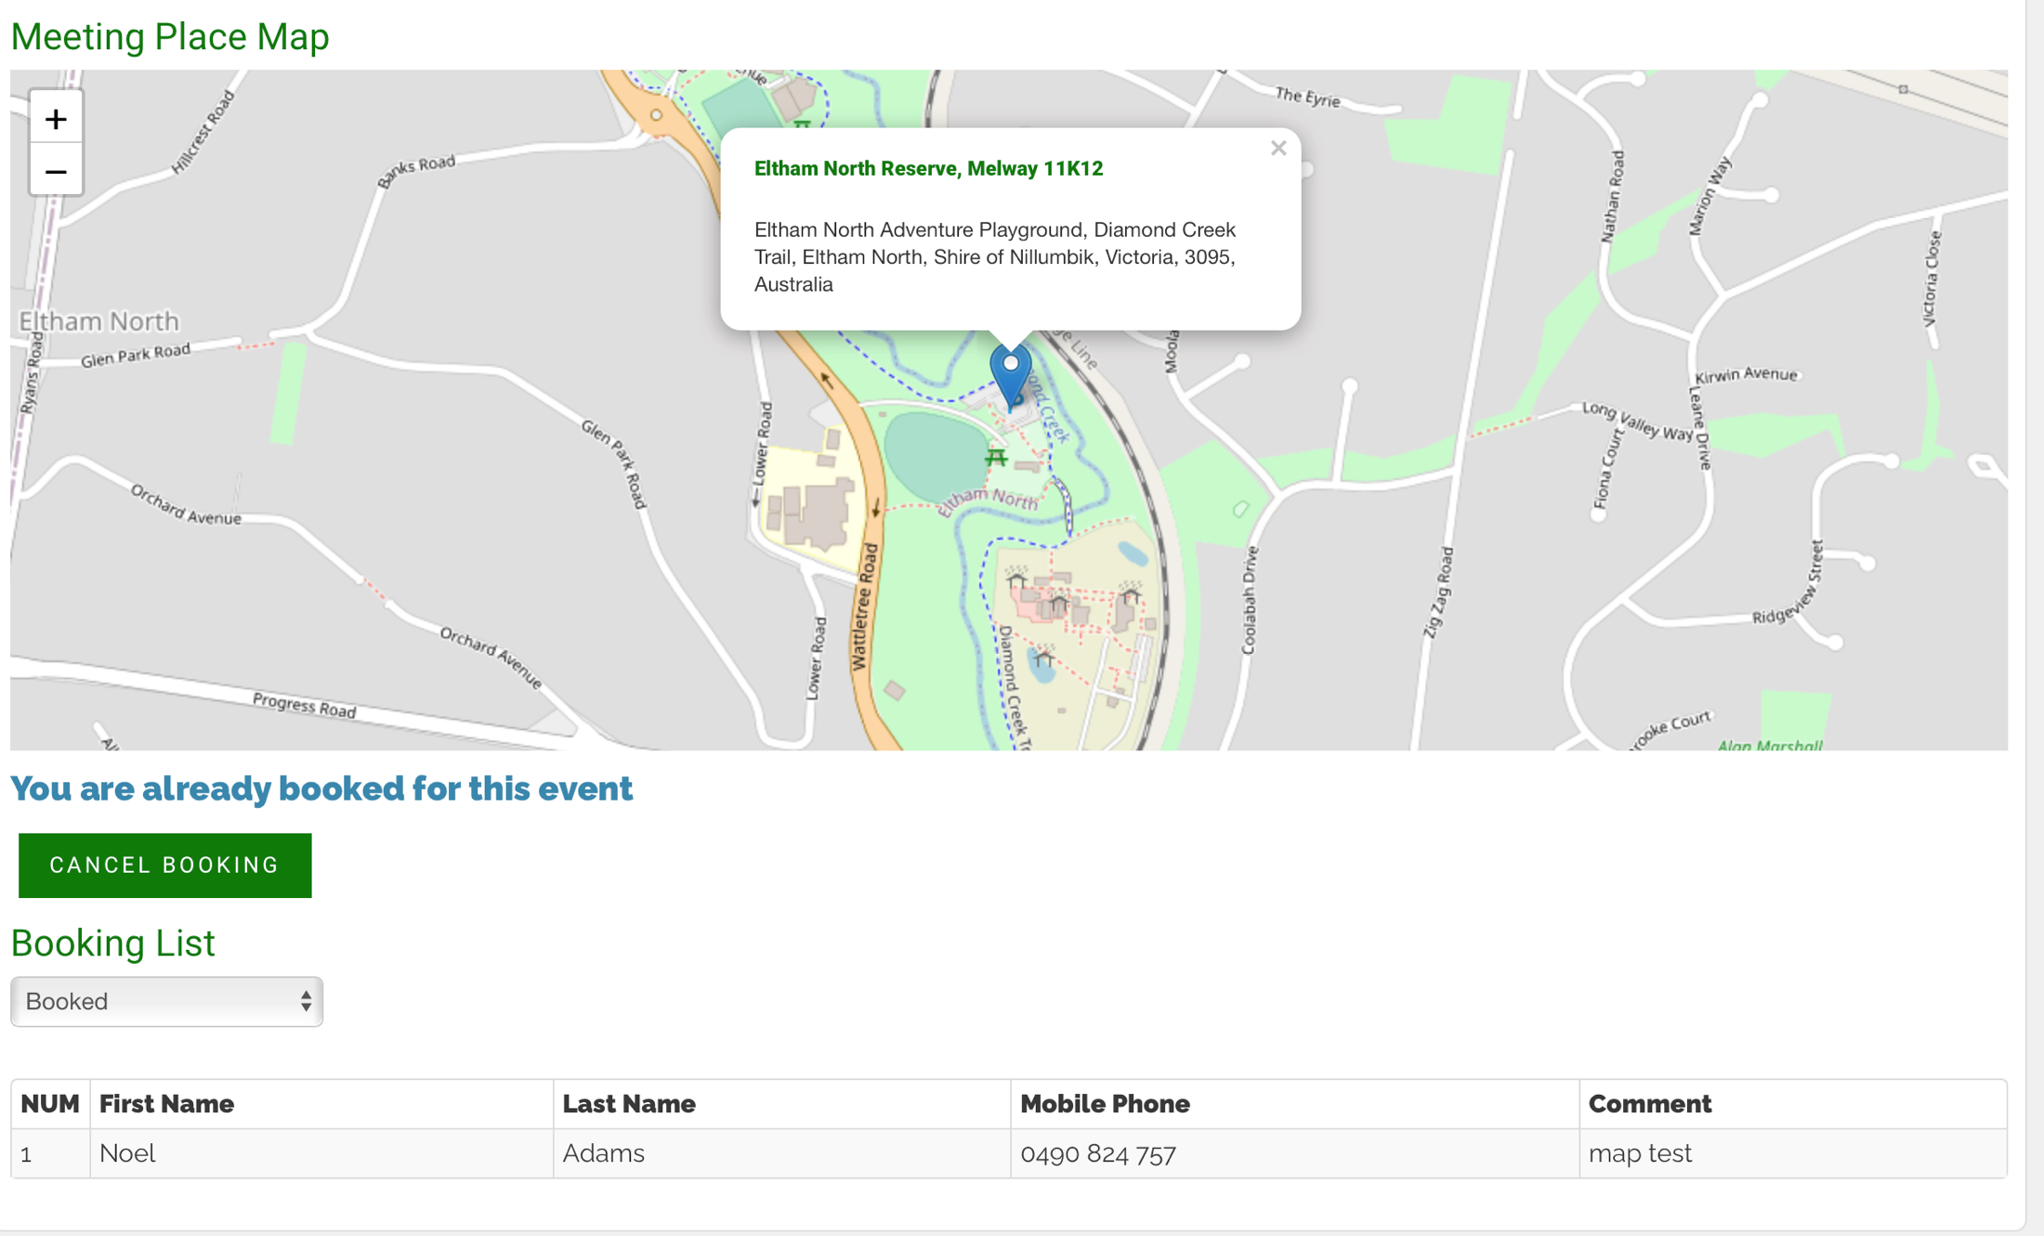The height and width of the screenshot is (1236, 2044).
Task: Click the Adams last name cell
Action: [x=603, y=1153]
